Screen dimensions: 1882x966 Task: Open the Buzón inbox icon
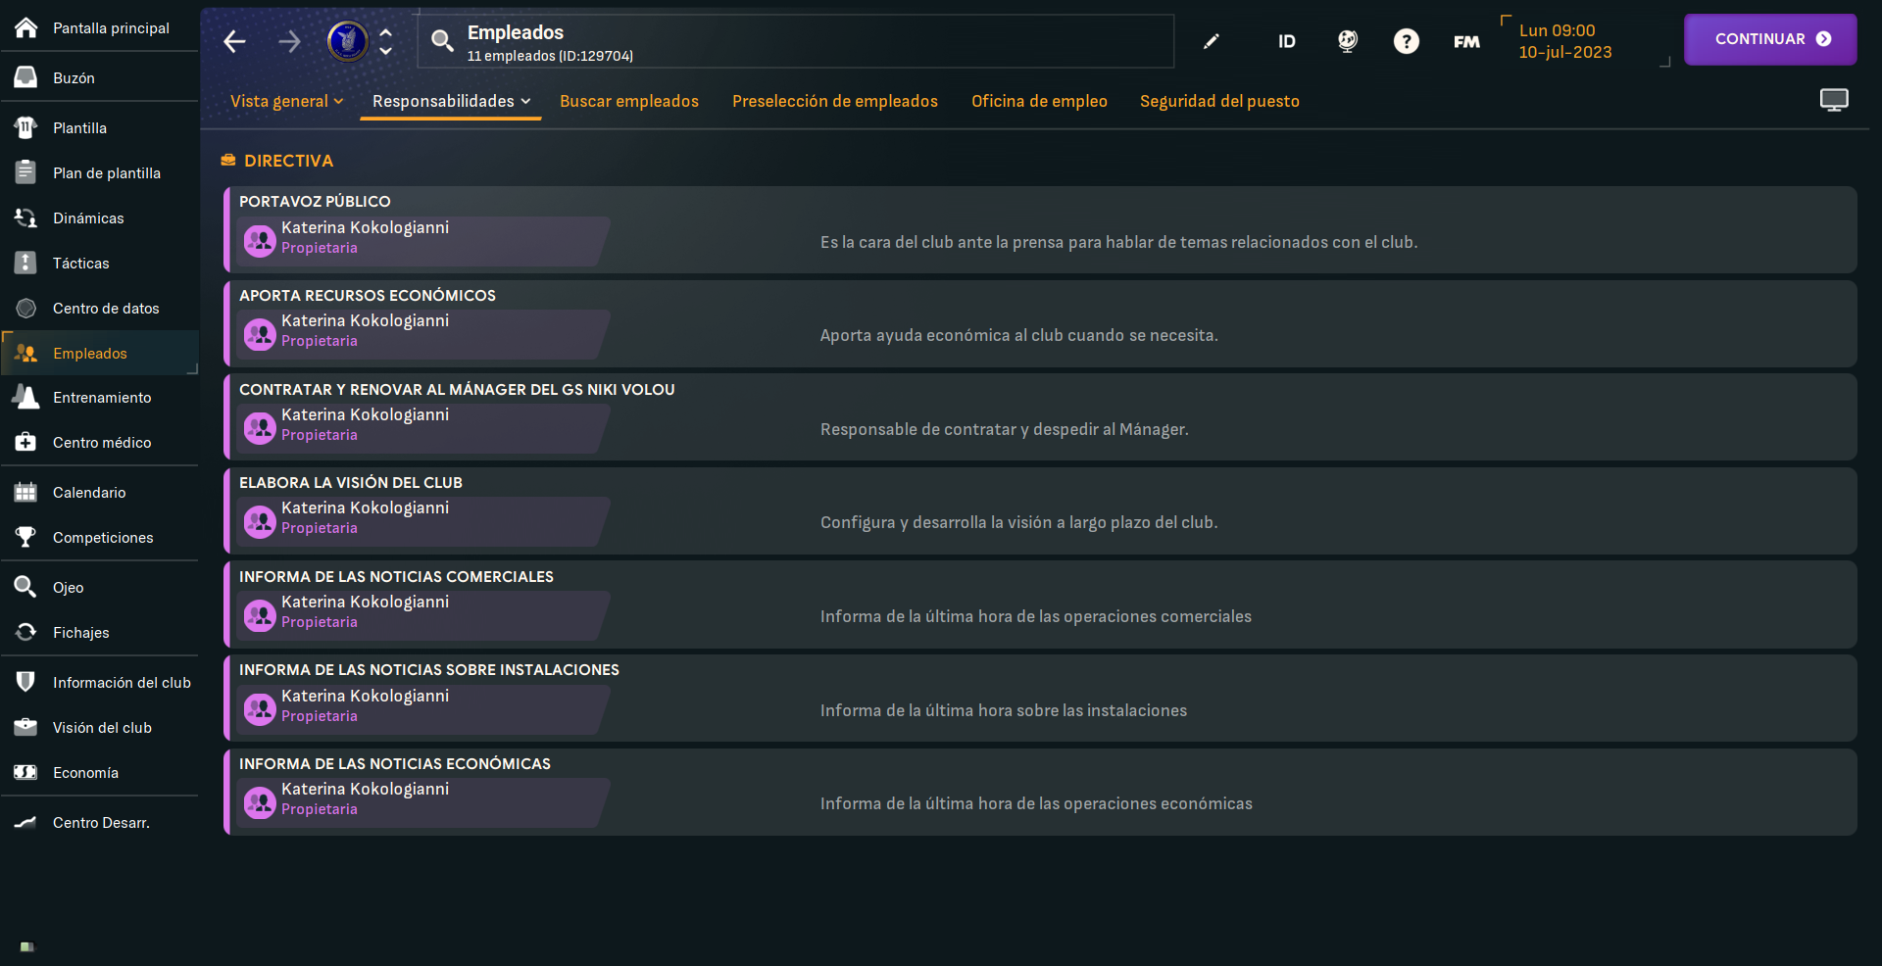tap(26, 77)
